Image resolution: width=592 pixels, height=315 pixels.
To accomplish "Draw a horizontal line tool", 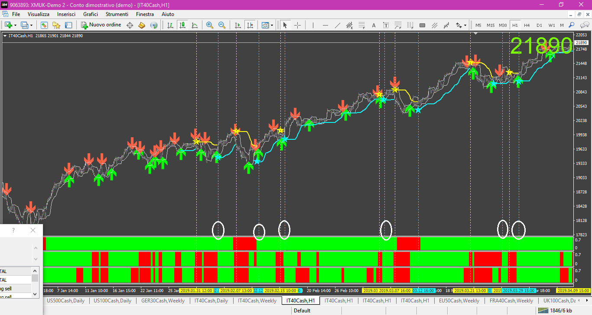I will (x=325, y=25).
